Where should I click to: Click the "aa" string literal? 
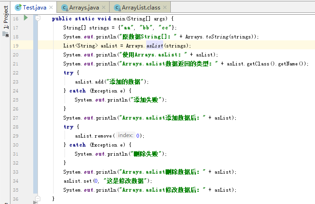(127, 28)
